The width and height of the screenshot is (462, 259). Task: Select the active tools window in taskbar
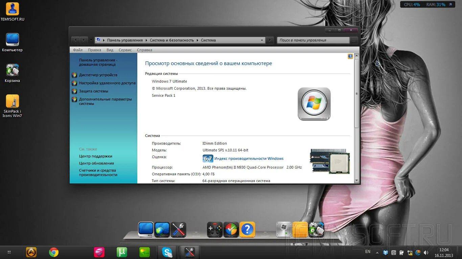click(x=189, y=252)
